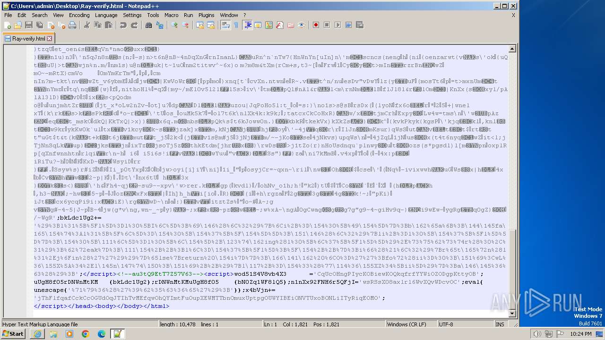Cut selection with the scissors icon
The image size is (605, 340).
pyautogui.click(x=87, y=25)
